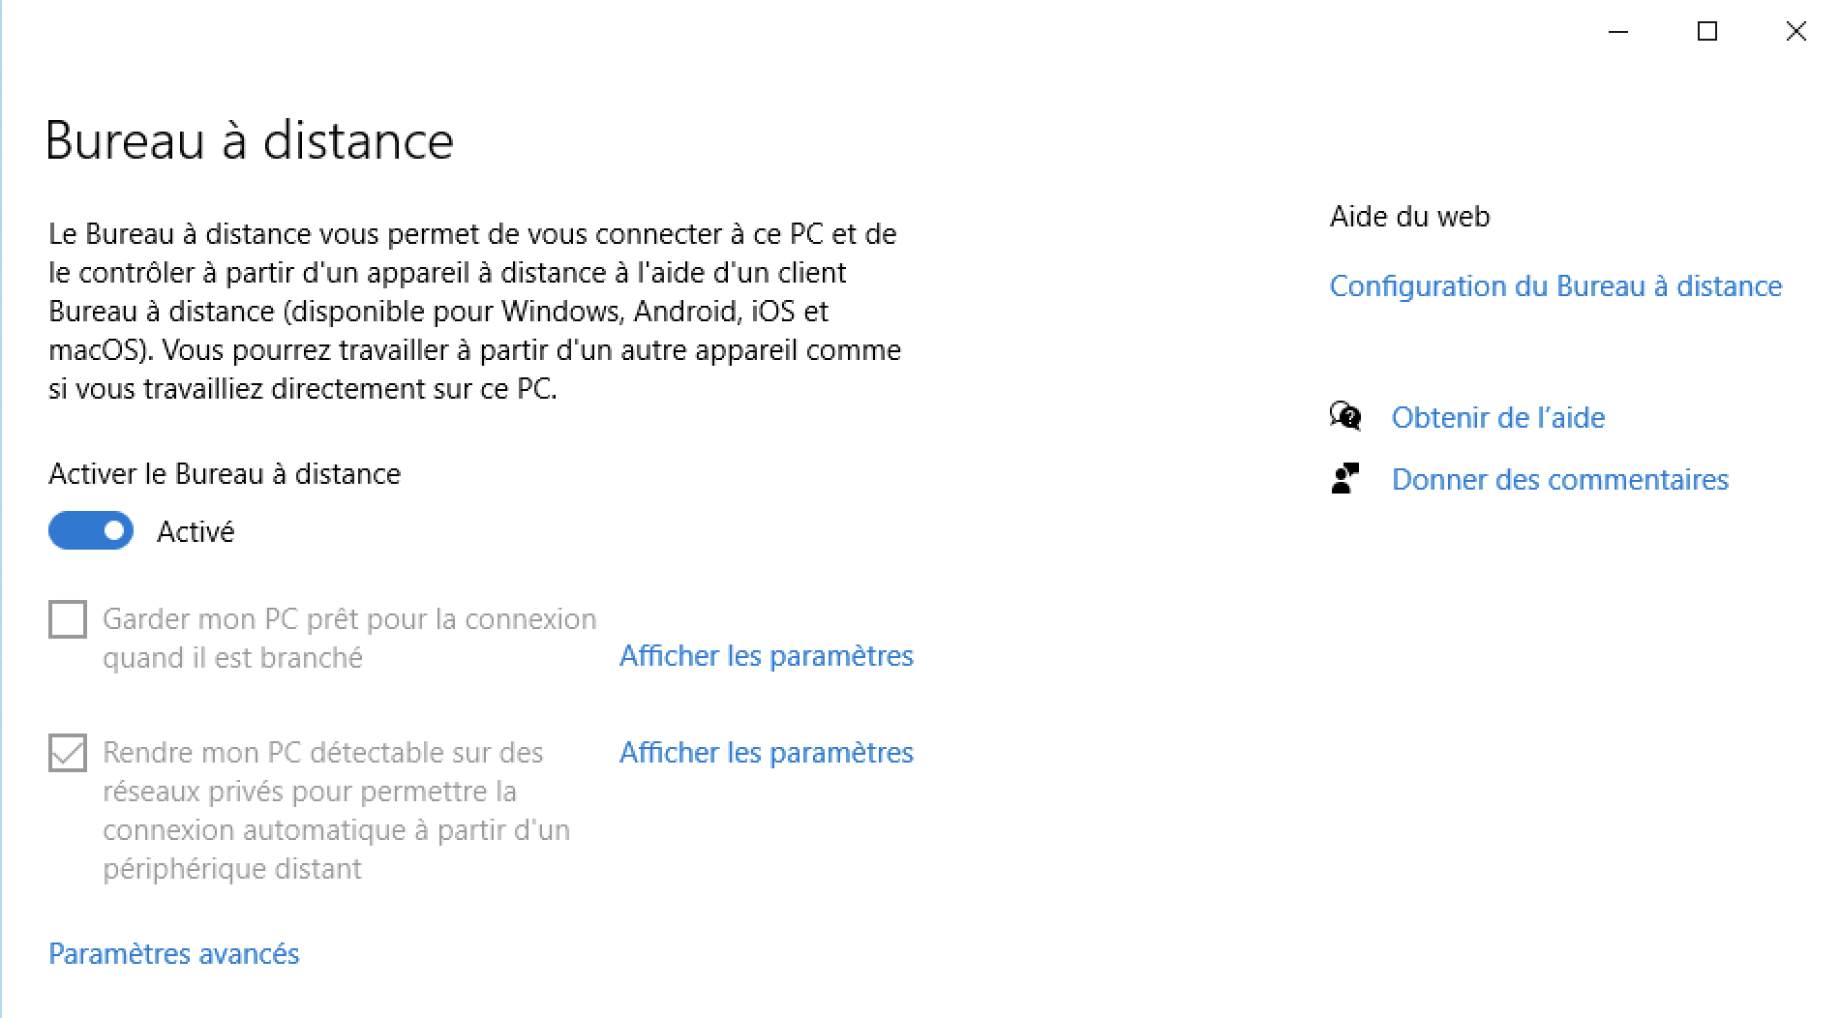The height and width of the screenshot is (1018, 1841).
Task: Maximize the settings window
Action: pyautogui.click(x=1707, y=32)
